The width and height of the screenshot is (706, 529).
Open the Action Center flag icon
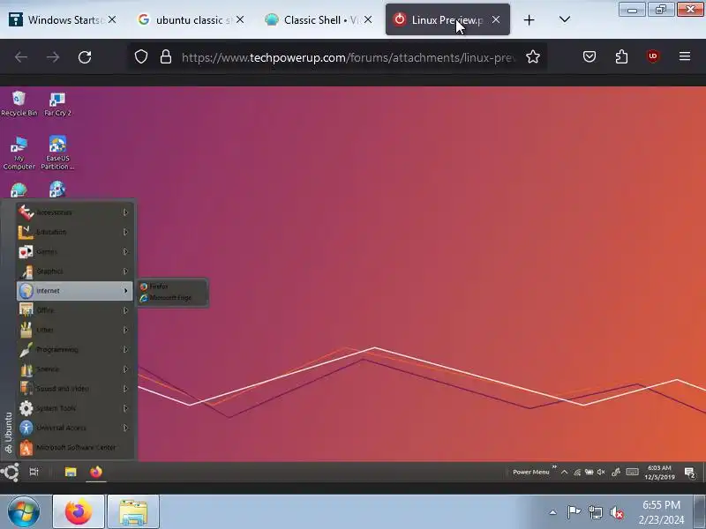[x=574, y=512]
